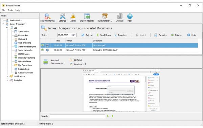Open USB Devices log item
Image resolution: width=203 pixels, height=128 pixels.
pos(24,54)
